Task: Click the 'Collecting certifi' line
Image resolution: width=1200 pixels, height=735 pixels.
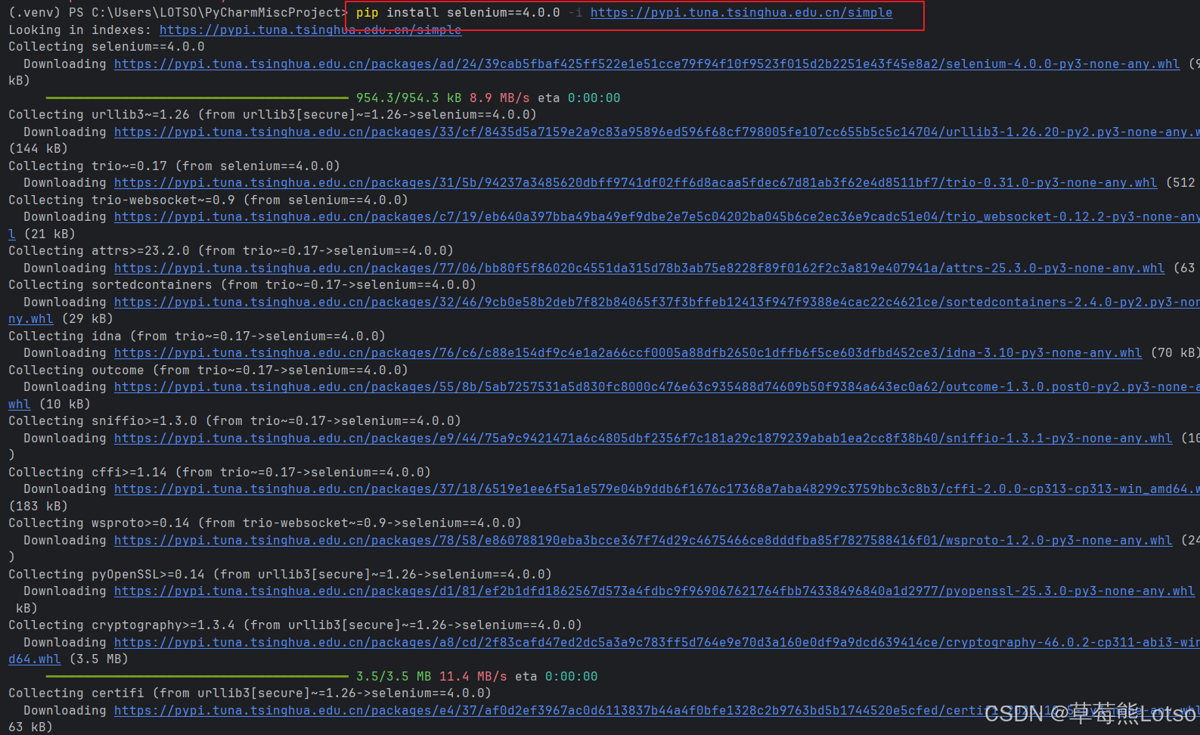Action: pyautogui.click(x=250, y=693)
